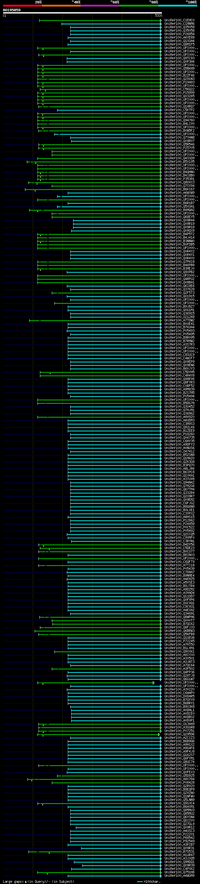Select label UniRef100_C5KTP2
This screenshot has height=884, width=200.
[179, 110]
